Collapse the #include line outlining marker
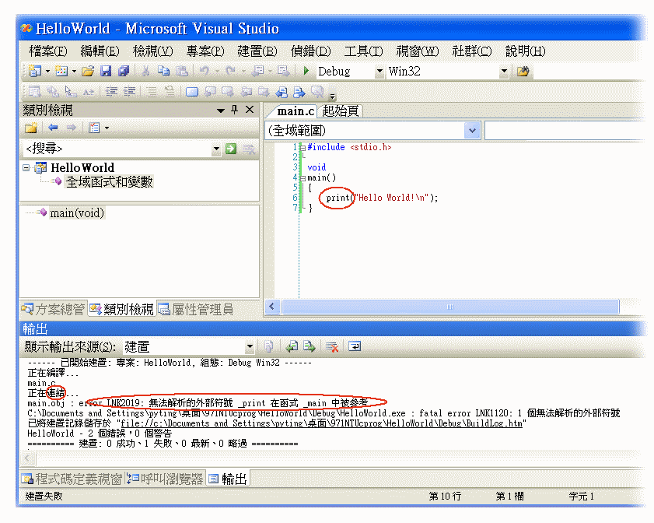The height and width of the screenshot is (523, 654). pos(303,148)
